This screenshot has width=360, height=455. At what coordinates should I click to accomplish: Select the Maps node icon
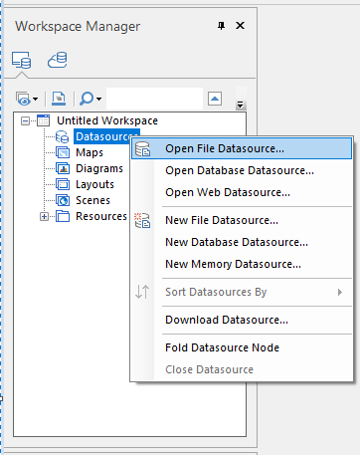click(x=63, y=152)
